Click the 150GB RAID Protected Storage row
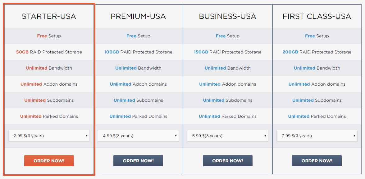This screenshot has width=365, height=179. coord(228,52)
